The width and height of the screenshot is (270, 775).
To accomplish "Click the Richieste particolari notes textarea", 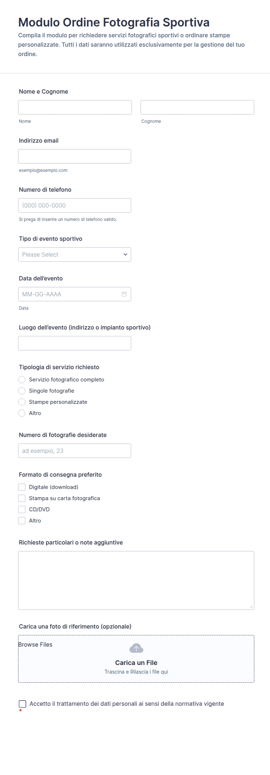I will click(136, 580).
